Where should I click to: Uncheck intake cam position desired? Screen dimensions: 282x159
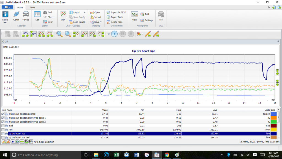(3, 114)
